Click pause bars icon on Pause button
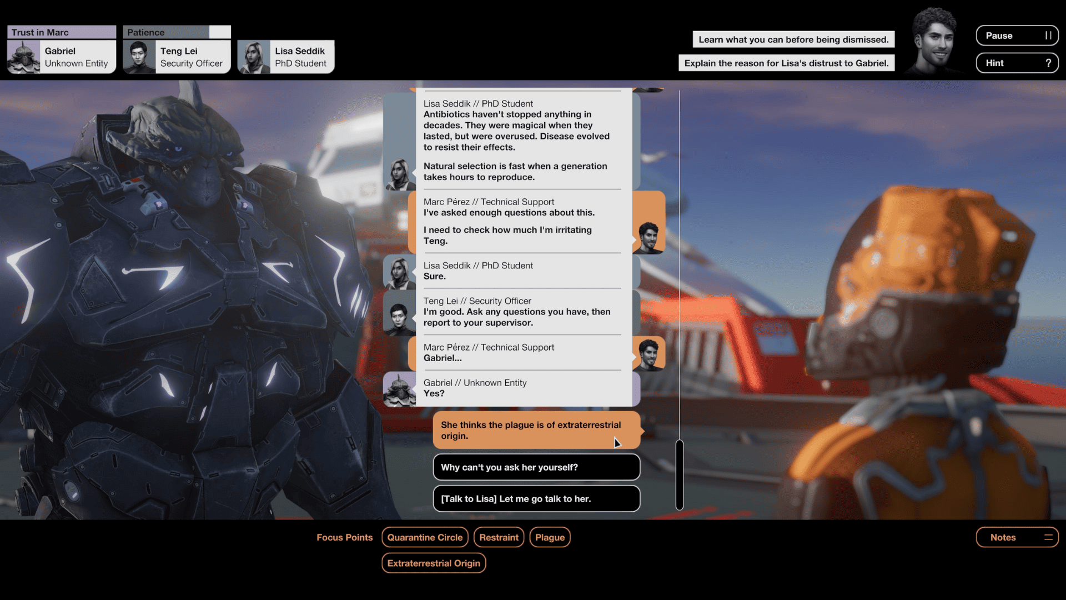1066x600 pixels. click(x=1048, y=36)
